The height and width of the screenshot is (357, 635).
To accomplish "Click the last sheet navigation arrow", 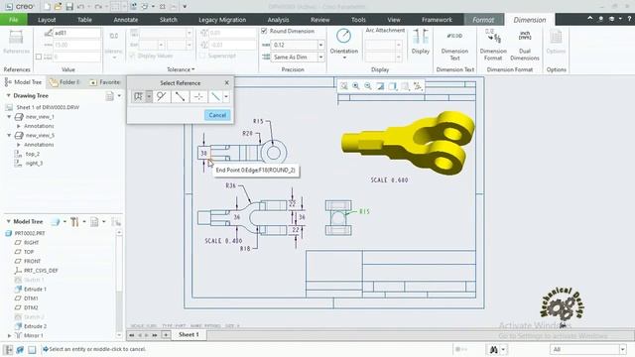I will (x=155, y=335).
